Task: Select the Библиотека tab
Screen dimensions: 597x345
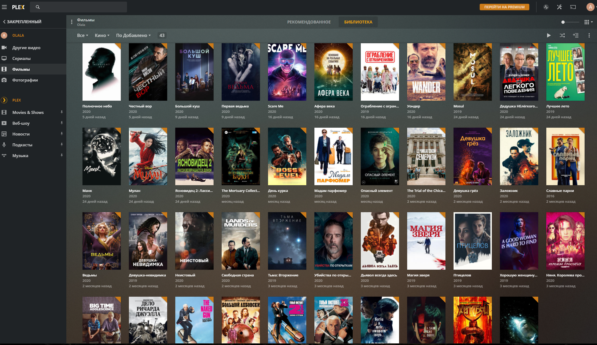Action: pos(358,22)
